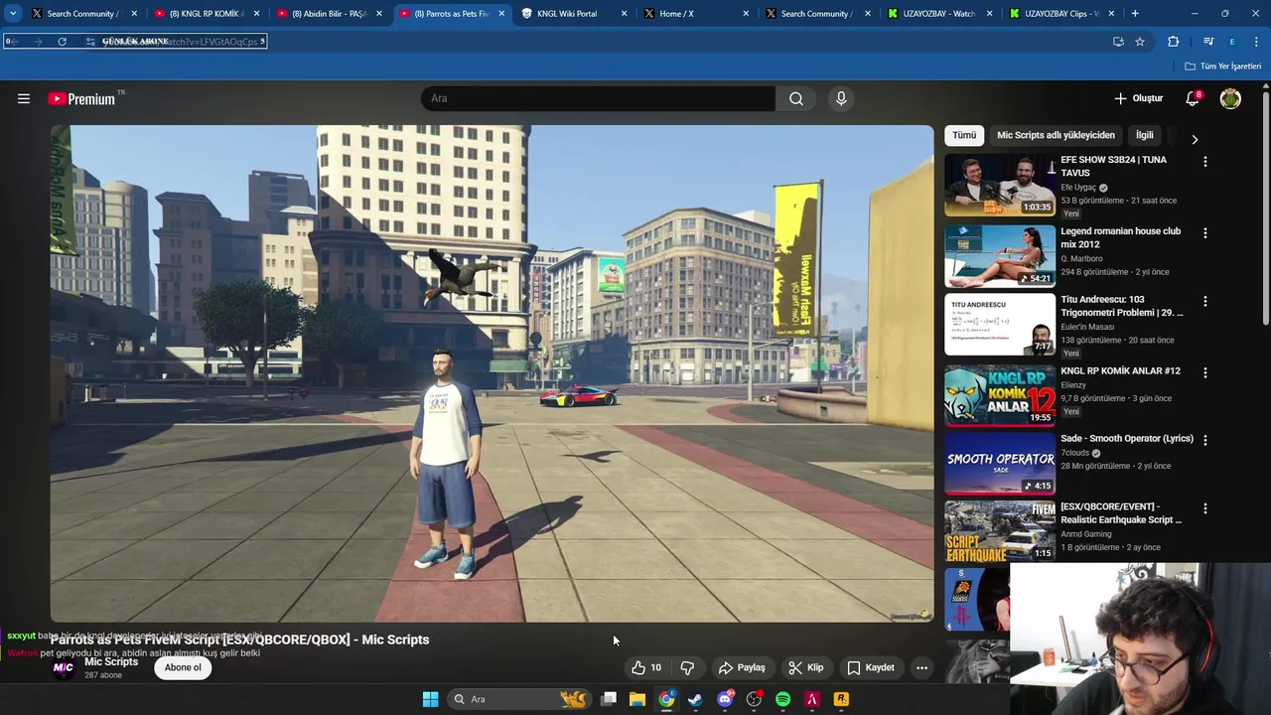Click the video player to pause
This screenshot has height=715, width=1271.
[x=493, y=373]
